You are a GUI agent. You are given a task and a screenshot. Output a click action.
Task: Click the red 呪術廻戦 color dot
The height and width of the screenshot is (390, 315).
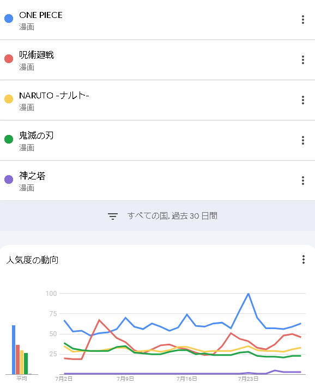click(x=9, y=59)
